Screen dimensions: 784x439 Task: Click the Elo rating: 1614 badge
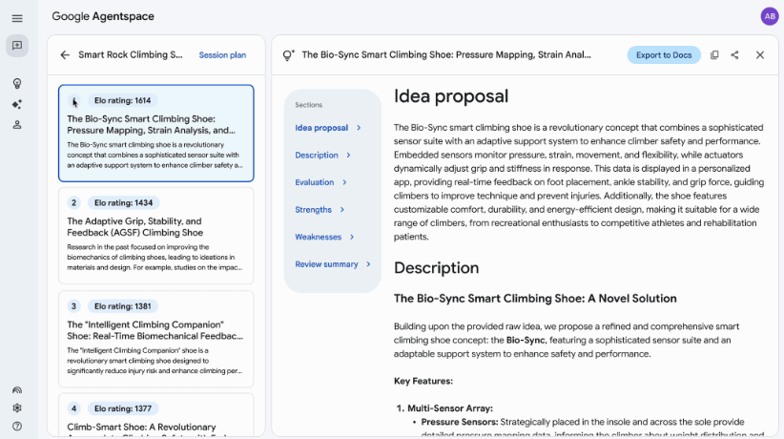(122, 100)
